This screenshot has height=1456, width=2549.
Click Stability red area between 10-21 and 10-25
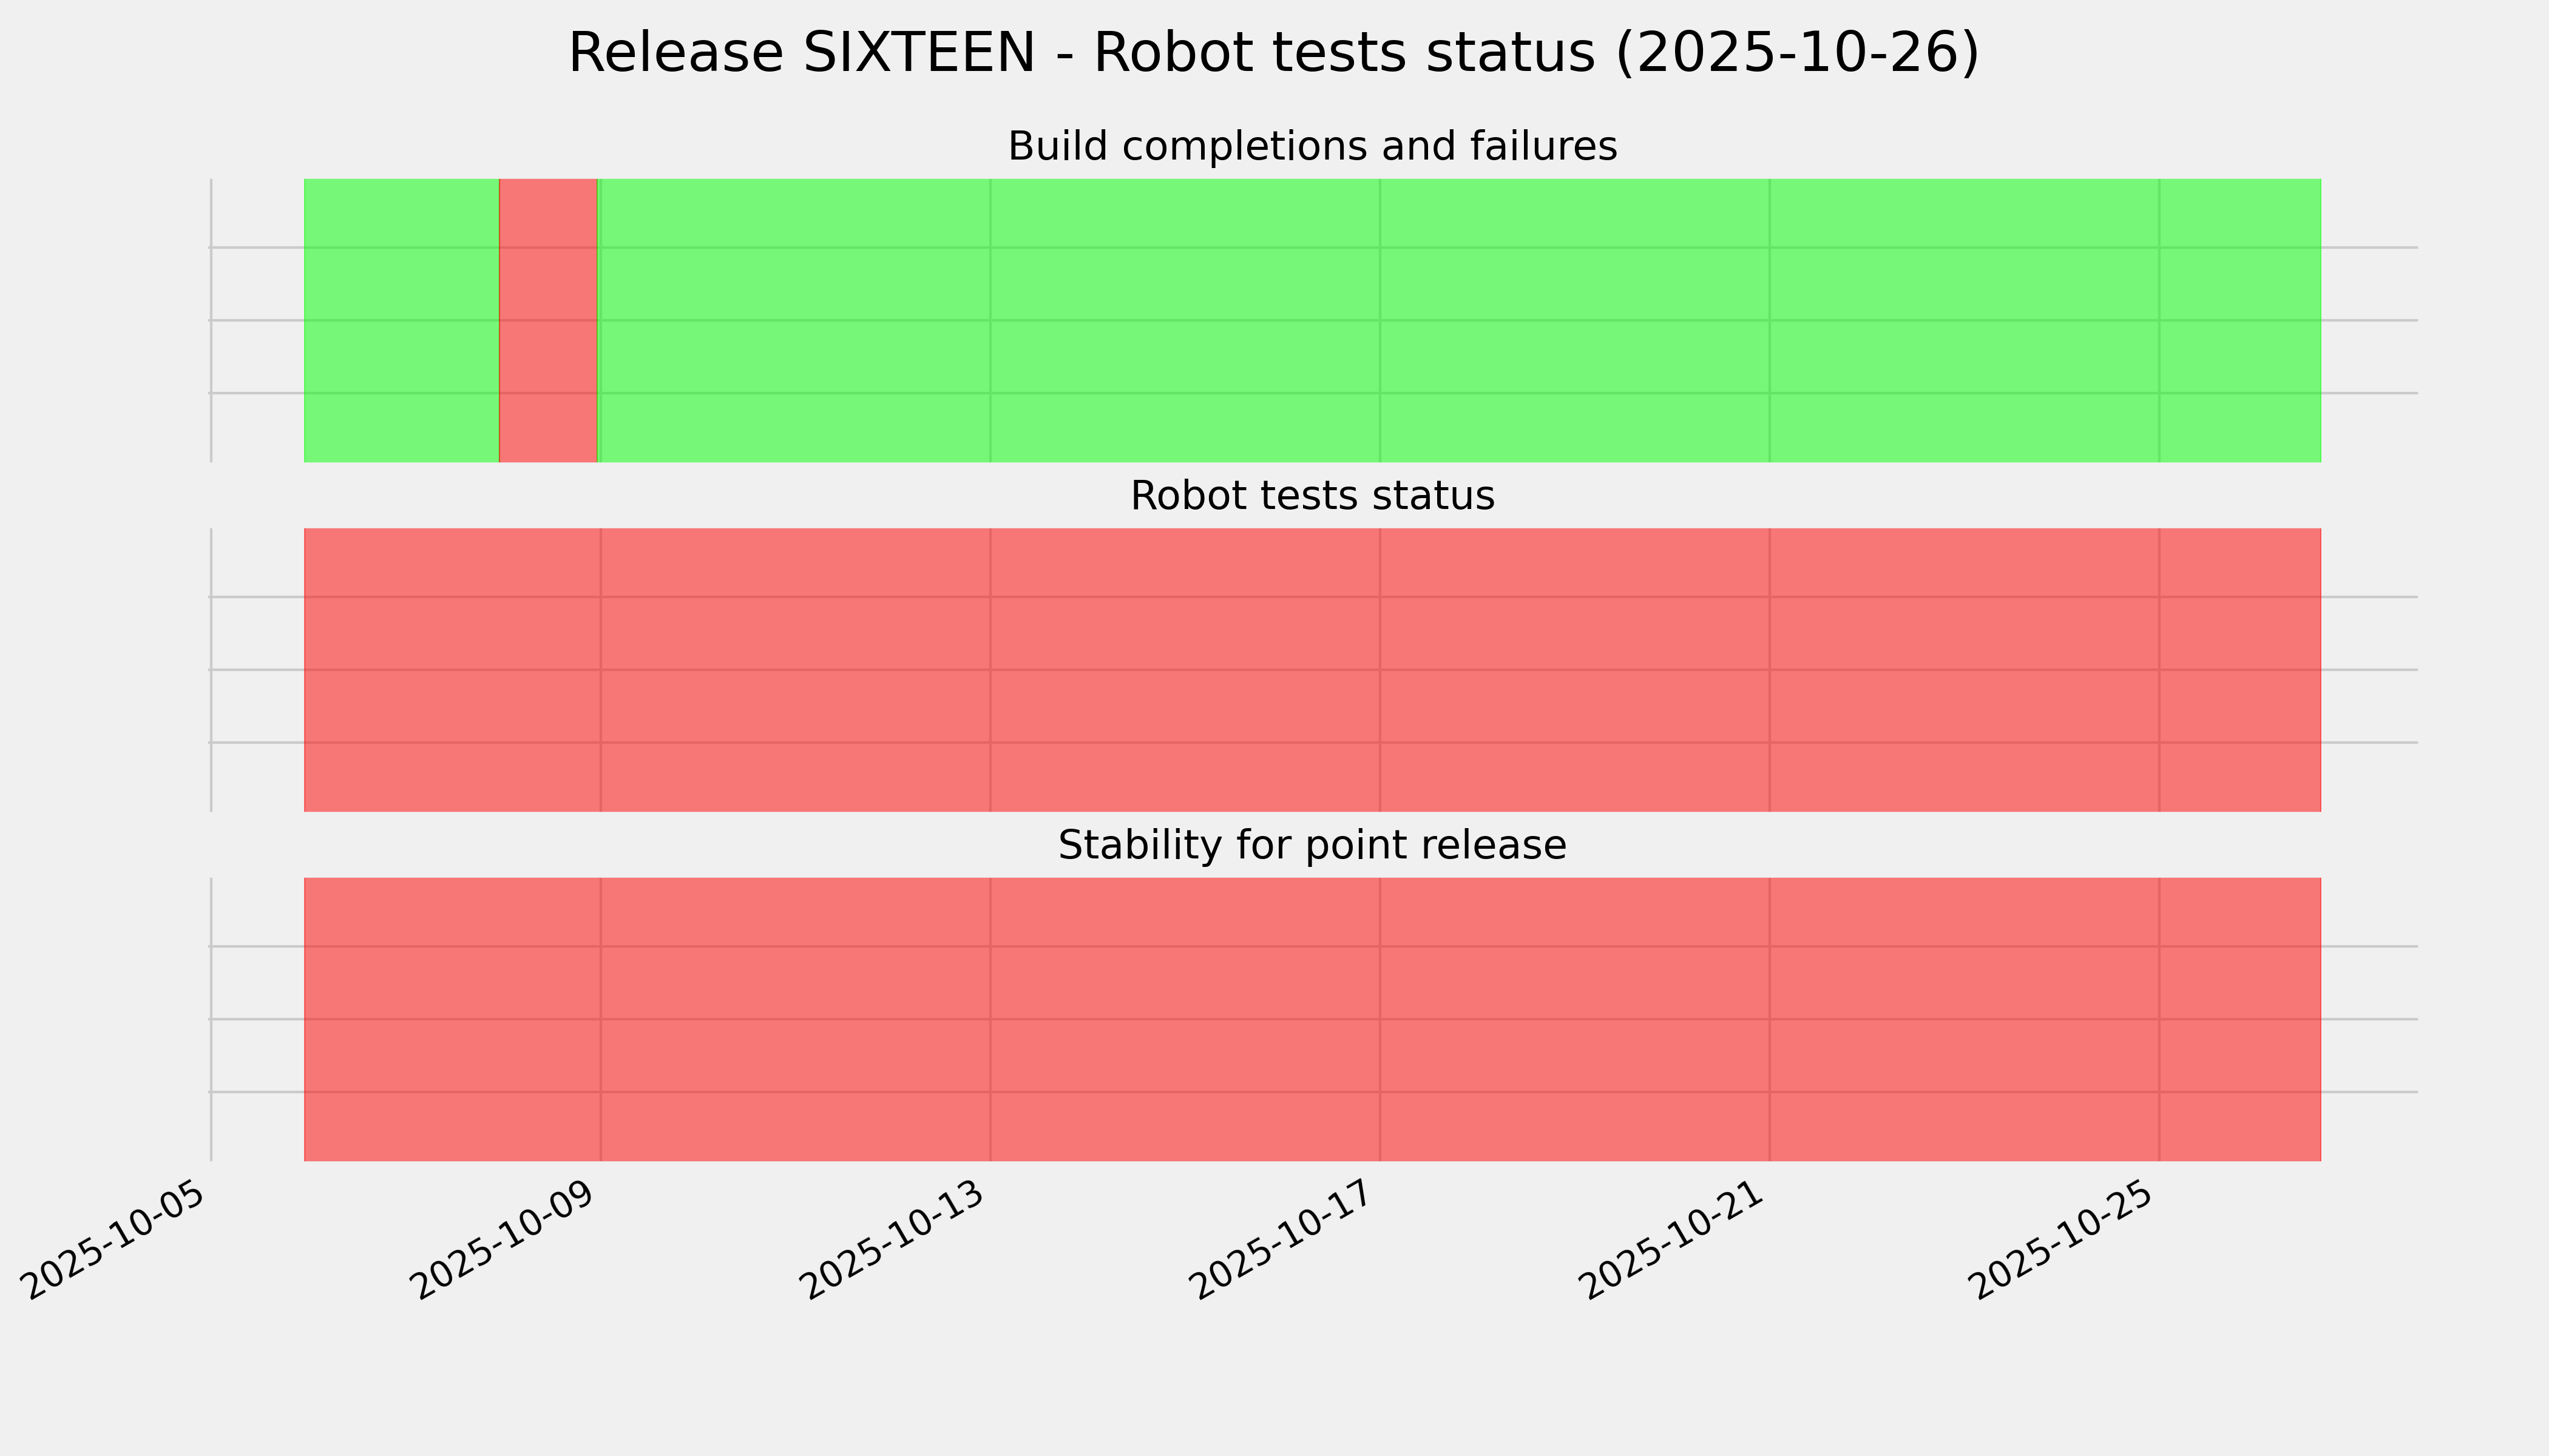pos(1964,1019)
